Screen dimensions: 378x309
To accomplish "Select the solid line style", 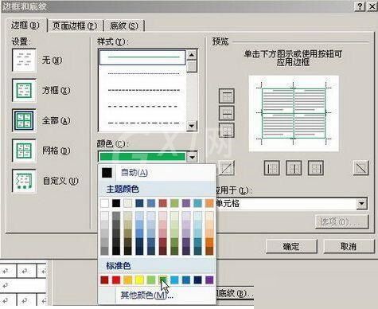I will coord(142,57).
